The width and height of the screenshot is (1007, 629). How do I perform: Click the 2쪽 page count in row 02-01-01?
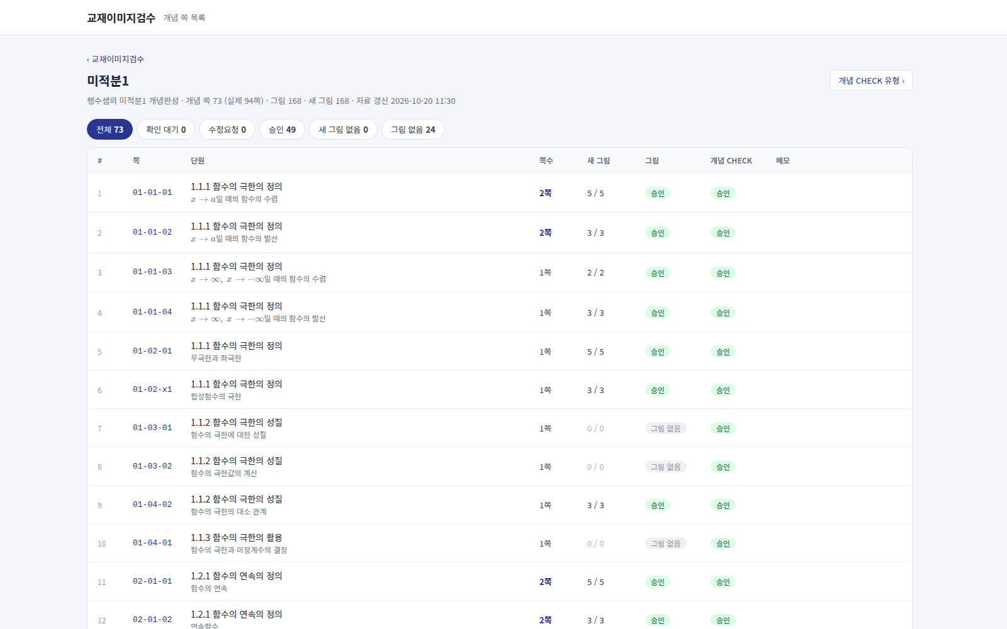coord(545,582)
